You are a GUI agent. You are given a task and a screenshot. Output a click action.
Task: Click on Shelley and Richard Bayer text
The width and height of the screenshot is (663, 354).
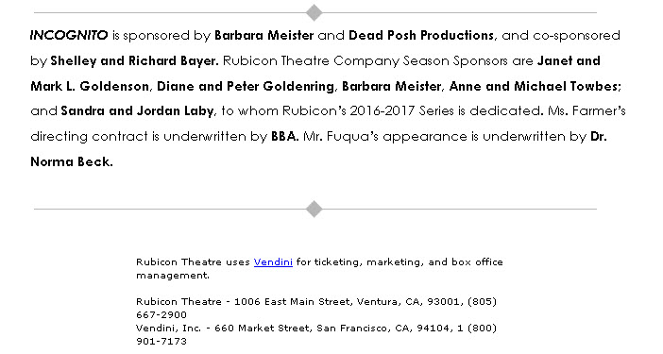[x=134, y=60]
